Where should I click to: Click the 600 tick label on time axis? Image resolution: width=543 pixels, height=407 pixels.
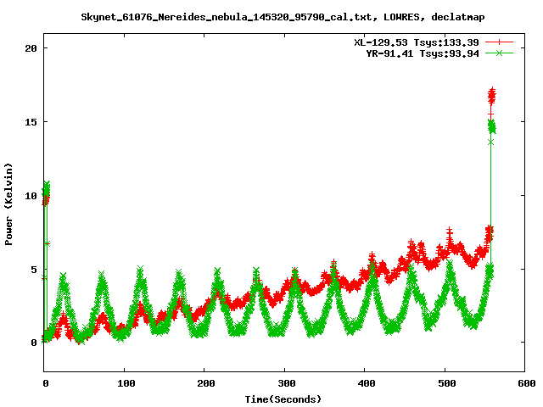coord(526,383)
